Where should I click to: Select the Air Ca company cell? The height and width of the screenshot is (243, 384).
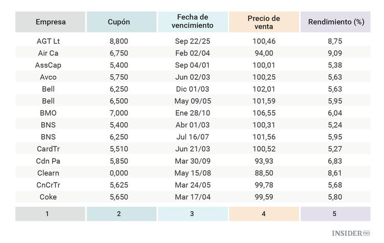tap(48, 53)
